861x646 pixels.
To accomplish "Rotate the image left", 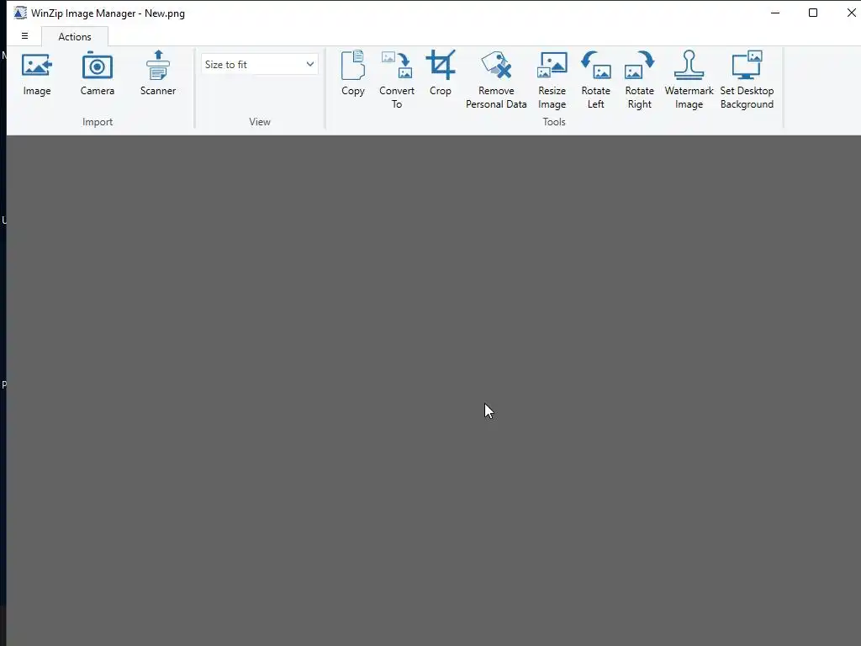I will tap(596, 80).
